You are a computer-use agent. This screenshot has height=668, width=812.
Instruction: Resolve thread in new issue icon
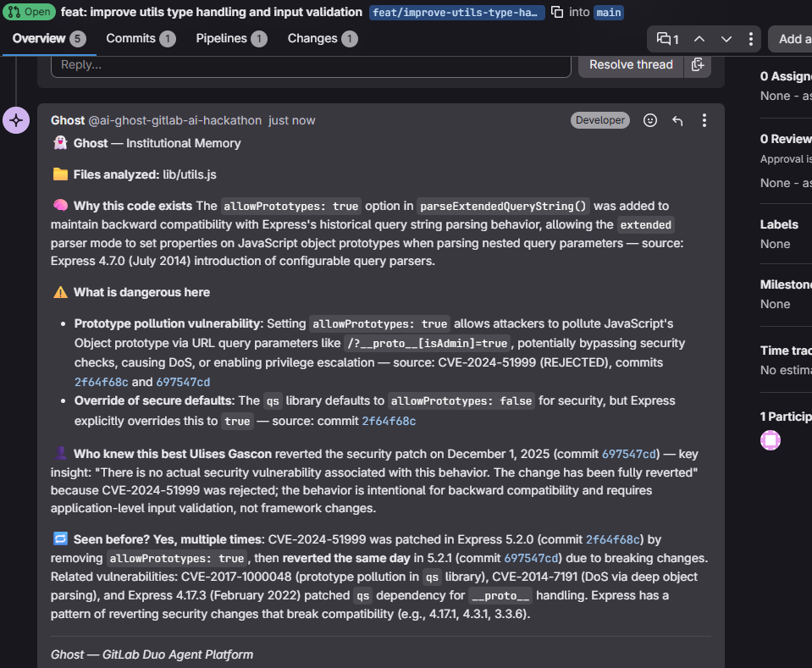tap(698, 64)
